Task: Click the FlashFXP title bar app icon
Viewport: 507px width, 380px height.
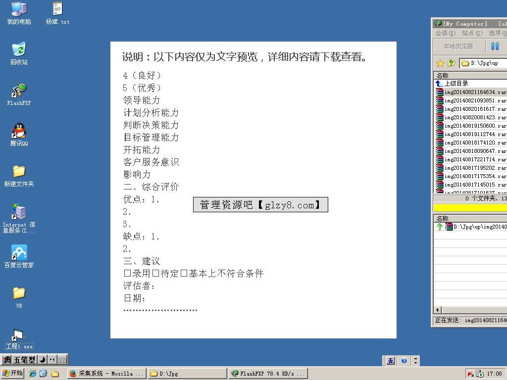Action: point(438,24)
